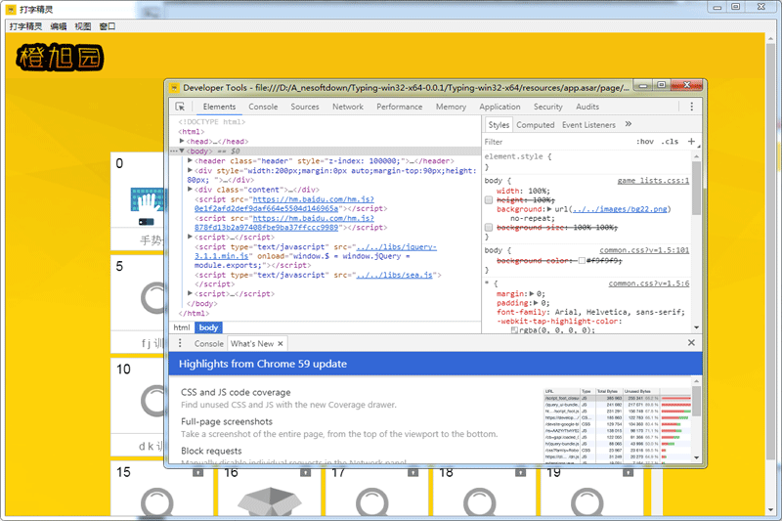Open the 视图 menu
Screen dimensions: 782x521
coord(82,26)
